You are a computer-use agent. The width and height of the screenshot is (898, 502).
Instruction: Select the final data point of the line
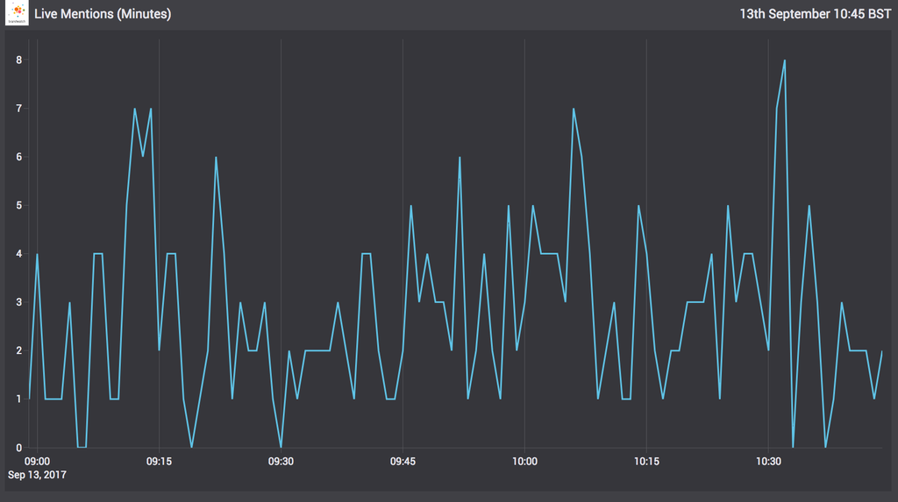tap(881, 350)
